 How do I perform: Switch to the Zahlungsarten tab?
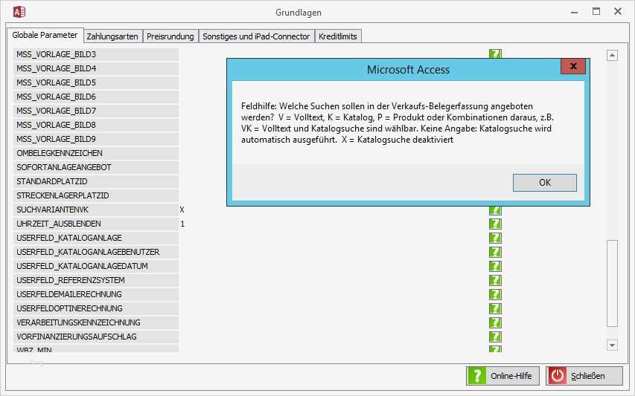pyautogui.click(x=112, y=36)
